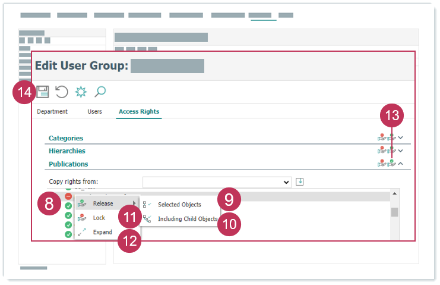Select Including Child Objects submenu item
This screenshot has height=285, width=440.
click(x=187, y=219)
